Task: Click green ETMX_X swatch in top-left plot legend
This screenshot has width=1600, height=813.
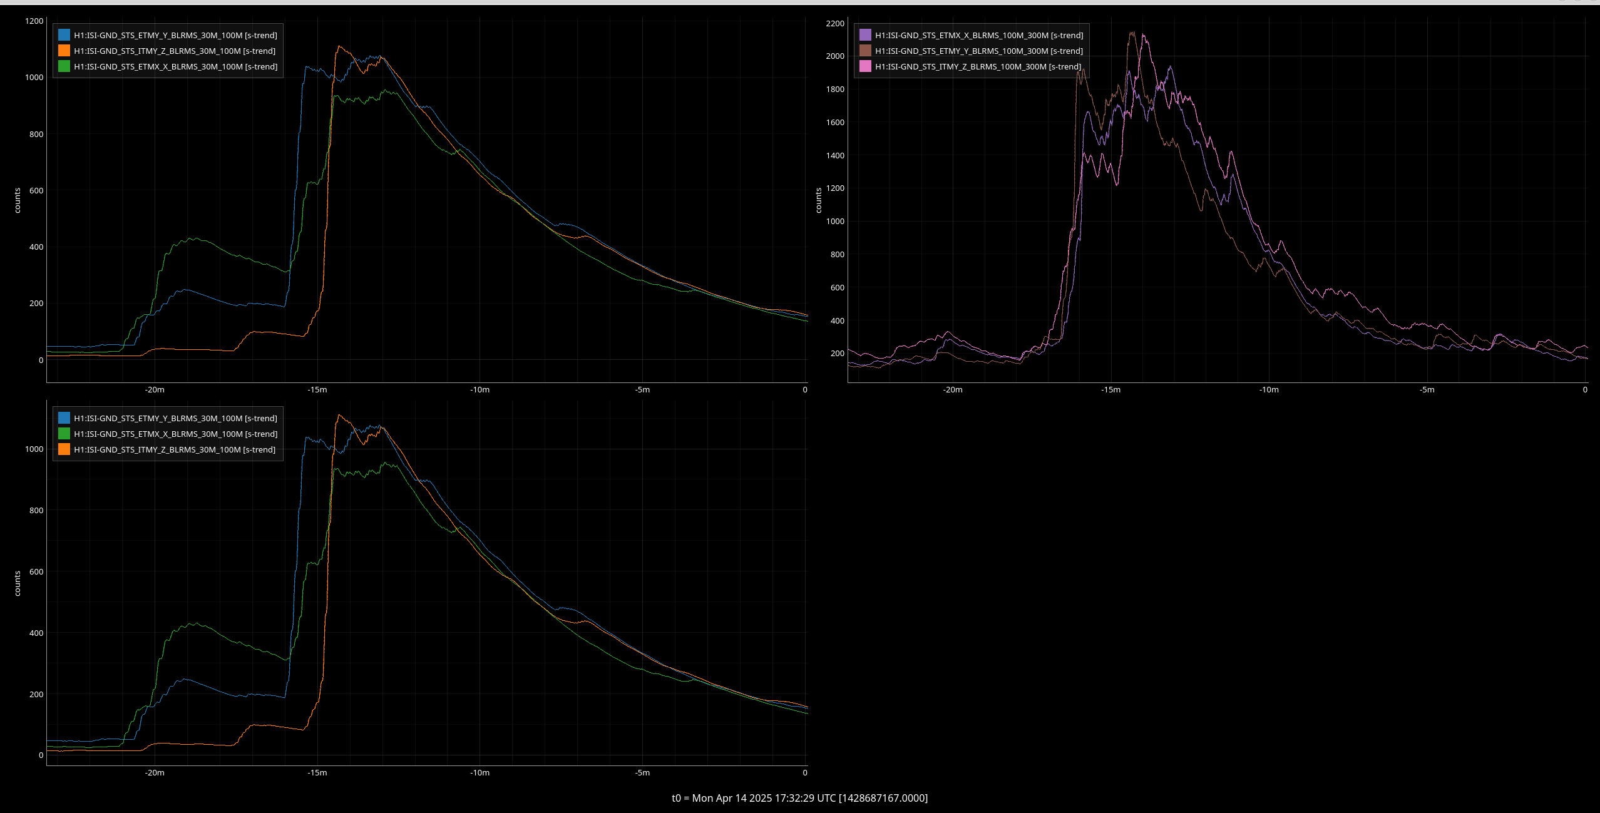Action: coord(64,66)
